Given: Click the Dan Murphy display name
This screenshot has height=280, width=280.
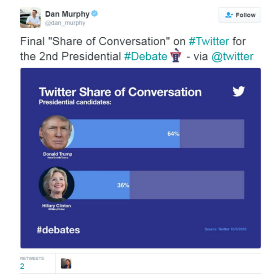Looking at the screenshot, I should (x=67, y=14).
